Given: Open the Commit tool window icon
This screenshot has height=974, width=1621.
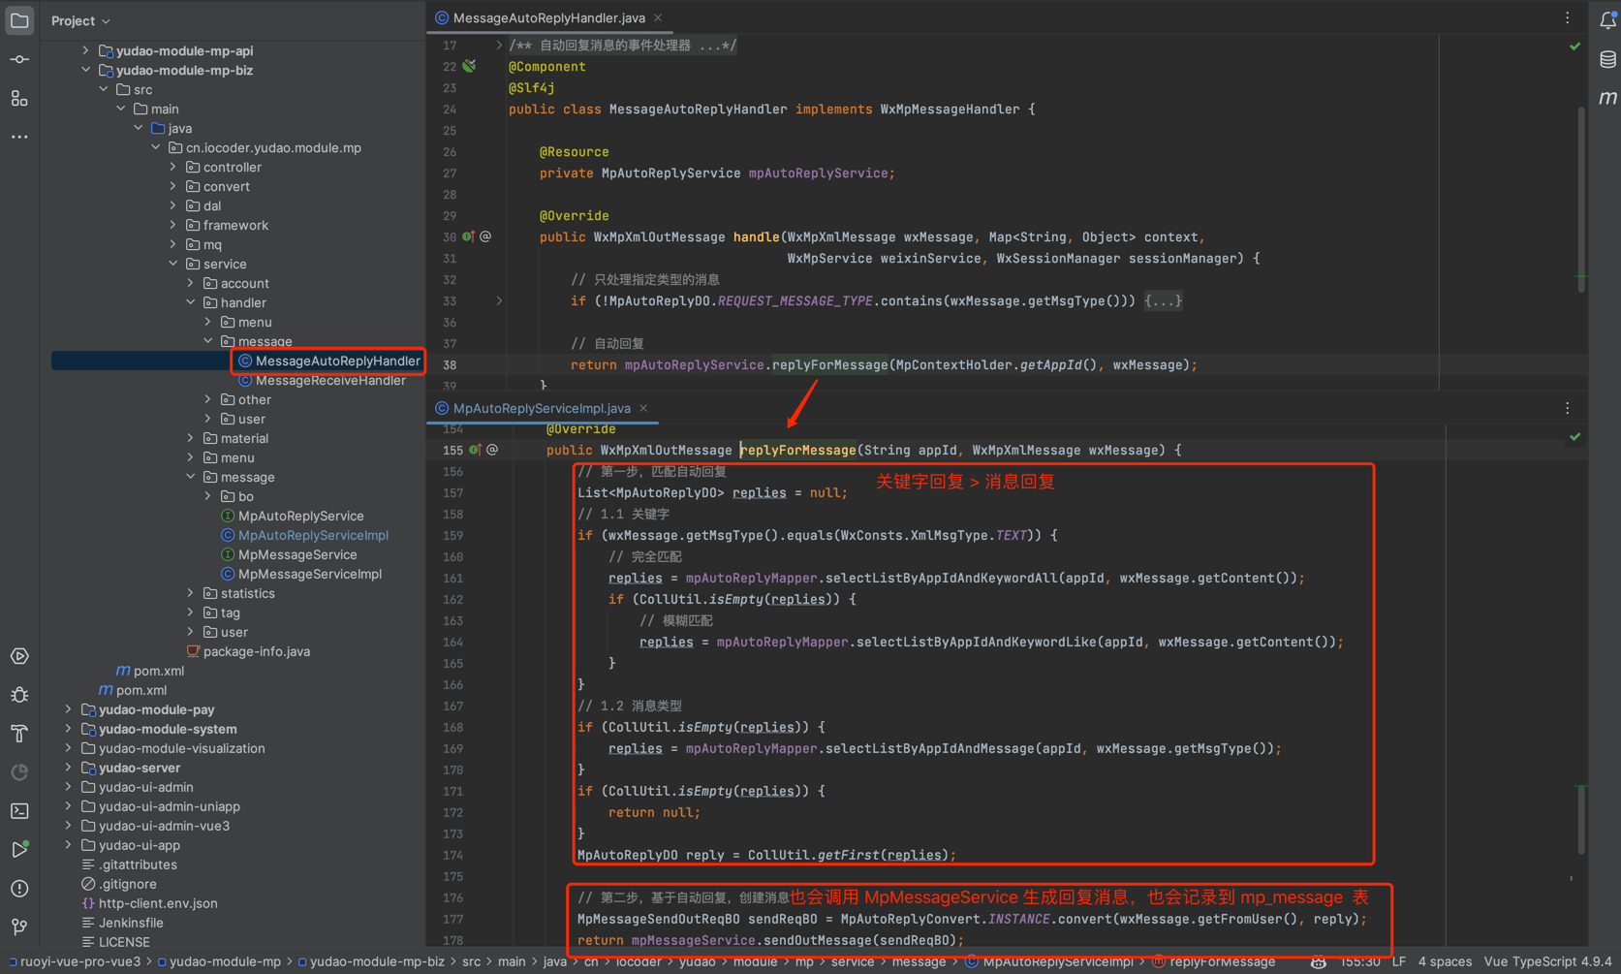Looking at the screenshot, I should tap(19, 60).
